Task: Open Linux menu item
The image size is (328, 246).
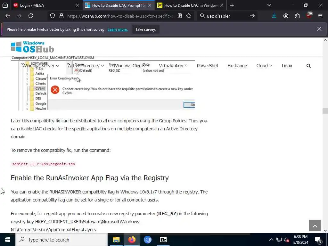Action: [x=287, y=66]
